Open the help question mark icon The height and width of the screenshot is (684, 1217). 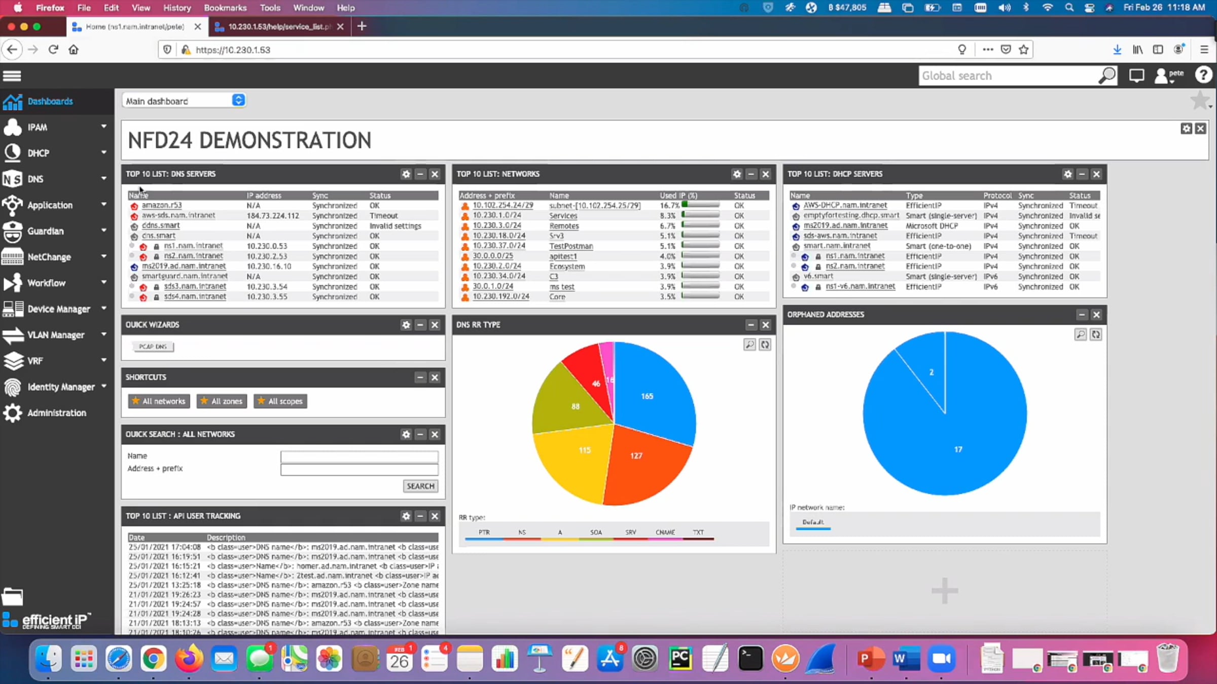click(1202, 75)
